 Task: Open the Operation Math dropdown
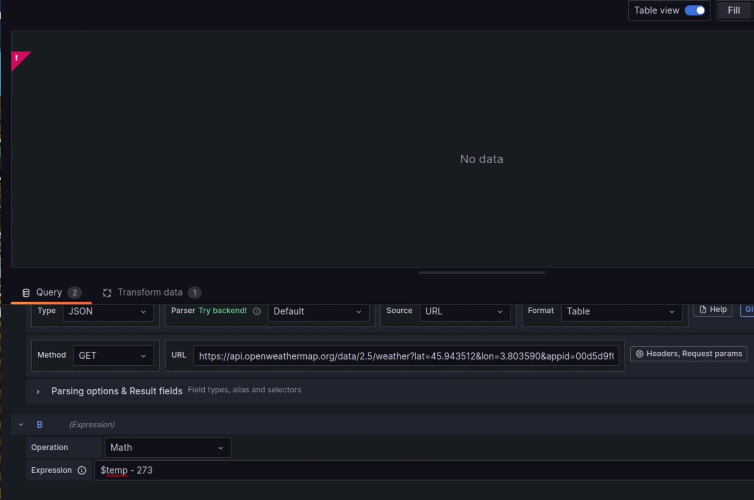pyautogui.click(x=168, y=448)
